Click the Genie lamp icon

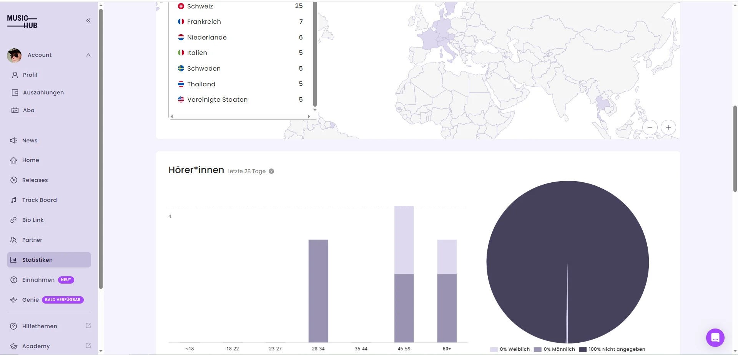14,300
